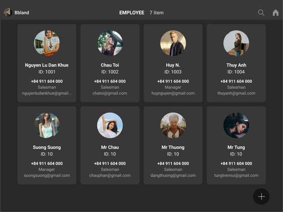Open Bbland profile avatar
This screenshot has width=283, height=212.
click(8, 13)
